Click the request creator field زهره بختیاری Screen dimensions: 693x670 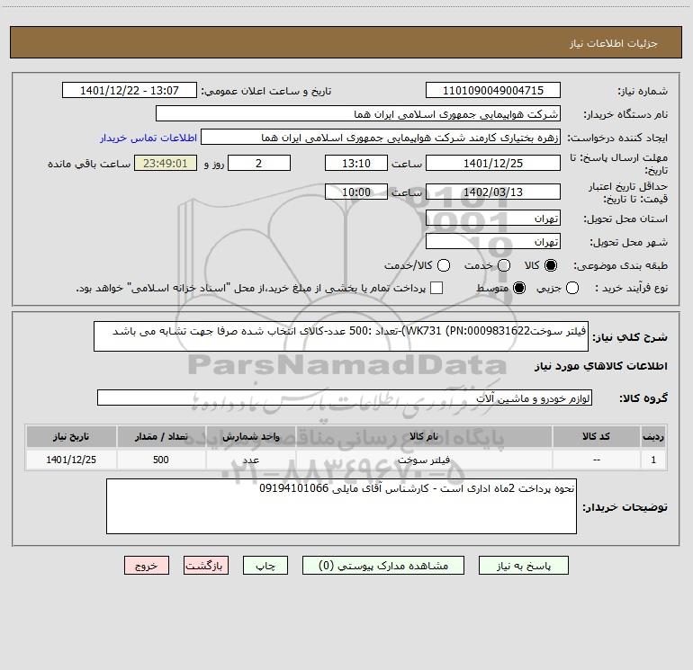(381, 138)
